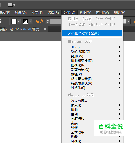Open the fill color dropdown arrow
Image resolution: width=135 pixels, height=143 pixels.
tap(19, 21)
